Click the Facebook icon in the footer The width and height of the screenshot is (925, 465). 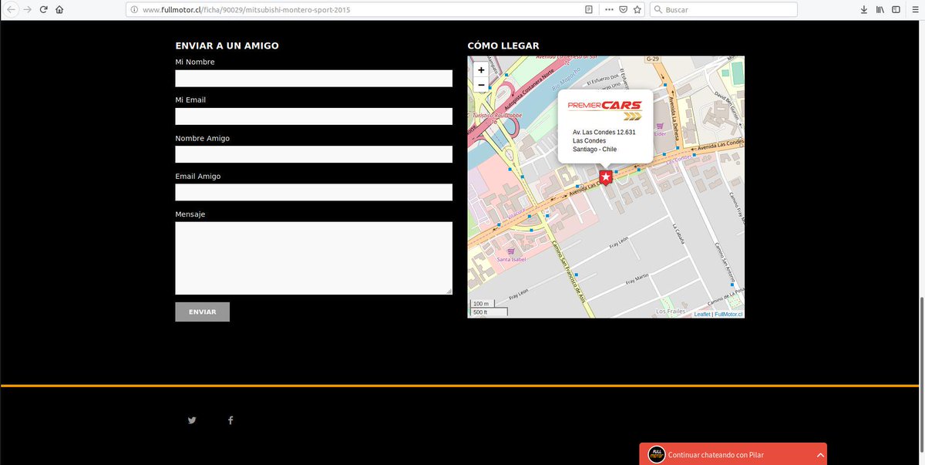coord(230,420)
